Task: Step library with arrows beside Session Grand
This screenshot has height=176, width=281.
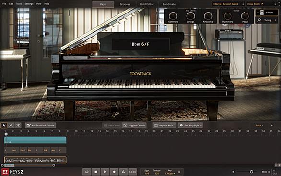Action: click(x=243, y=4)
